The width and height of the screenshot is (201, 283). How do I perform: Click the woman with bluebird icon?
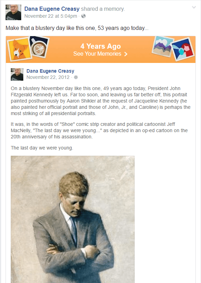pyautogui.click(x=183, y=49)
